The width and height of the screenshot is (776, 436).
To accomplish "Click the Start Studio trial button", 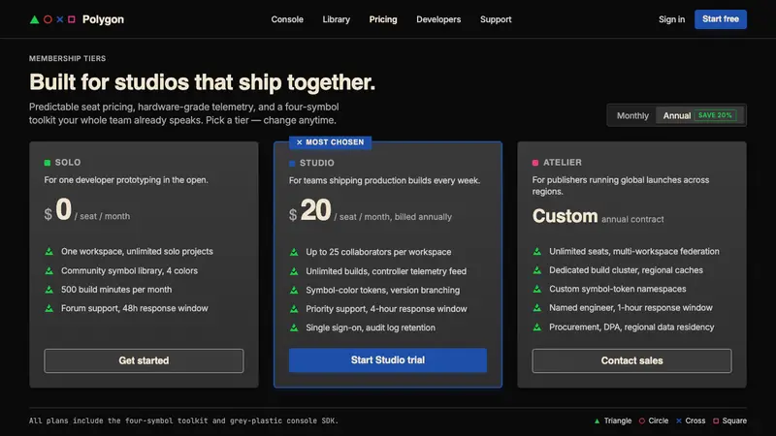I will [387, 359].
